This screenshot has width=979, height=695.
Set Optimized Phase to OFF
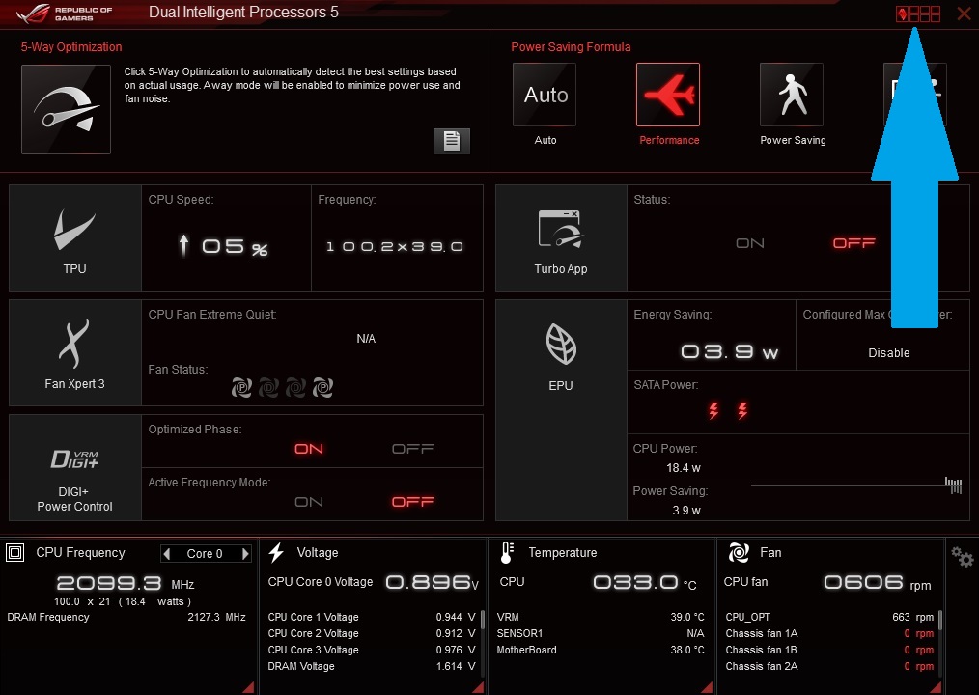tap(412, 449)
